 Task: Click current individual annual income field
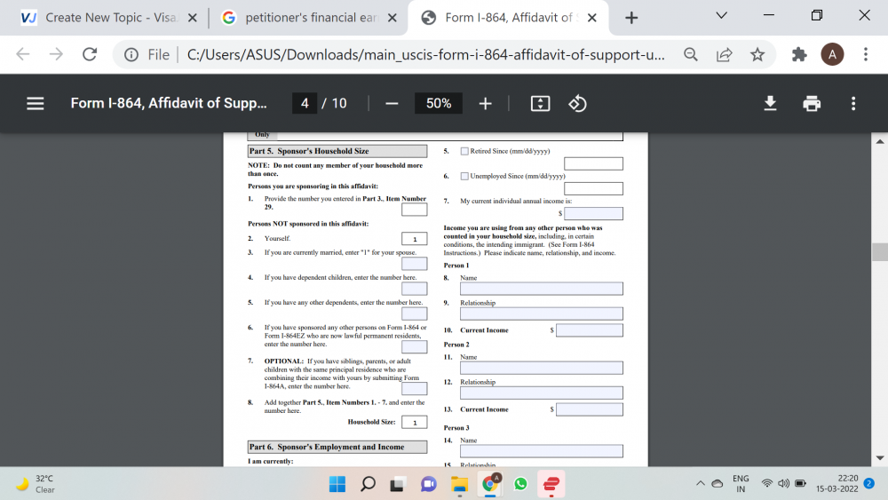593,213
